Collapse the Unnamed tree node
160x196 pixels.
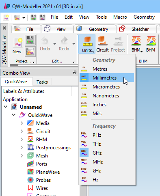6,107
